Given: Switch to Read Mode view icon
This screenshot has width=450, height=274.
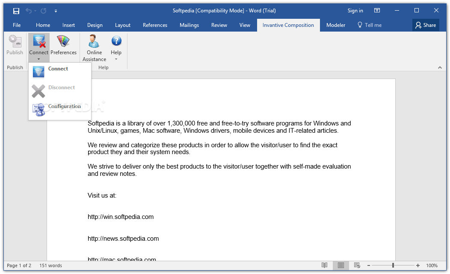Looking at the screenshot, I should coord(324,265).
